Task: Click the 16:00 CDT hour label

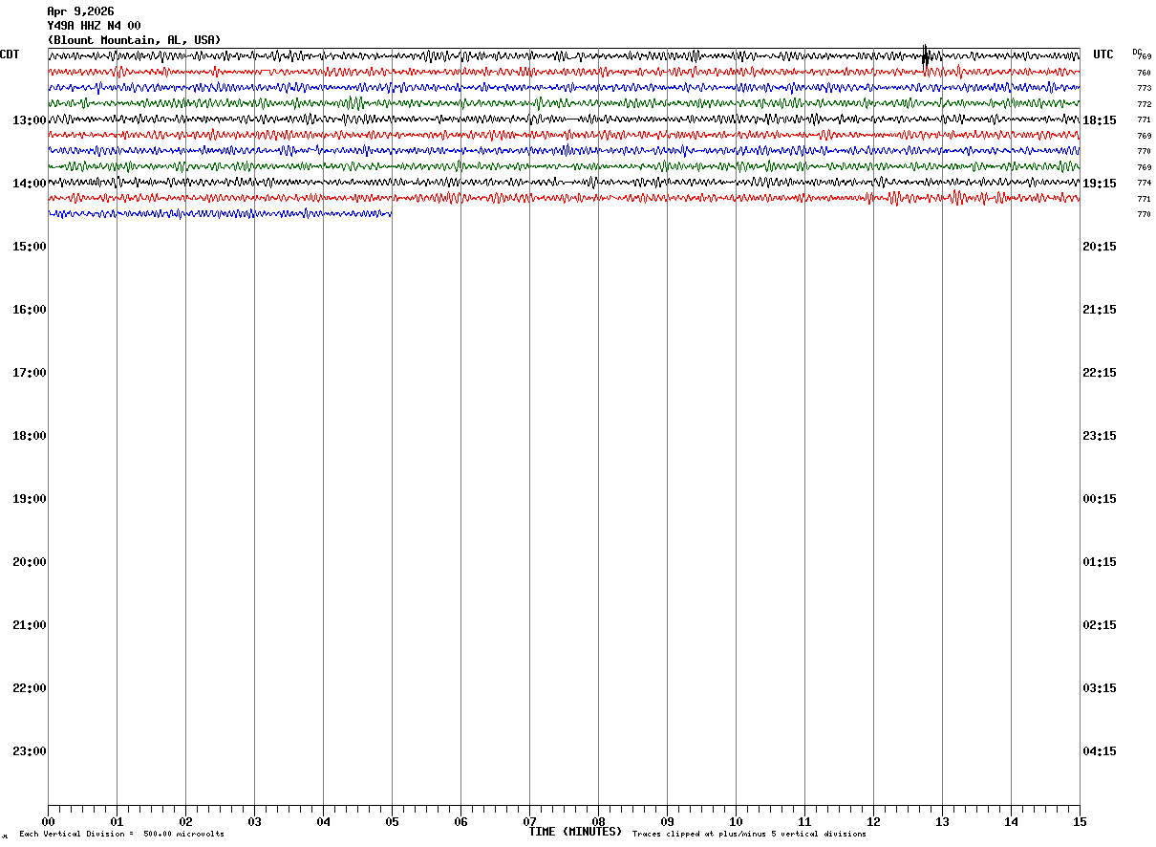Action: tap(30, 310)
